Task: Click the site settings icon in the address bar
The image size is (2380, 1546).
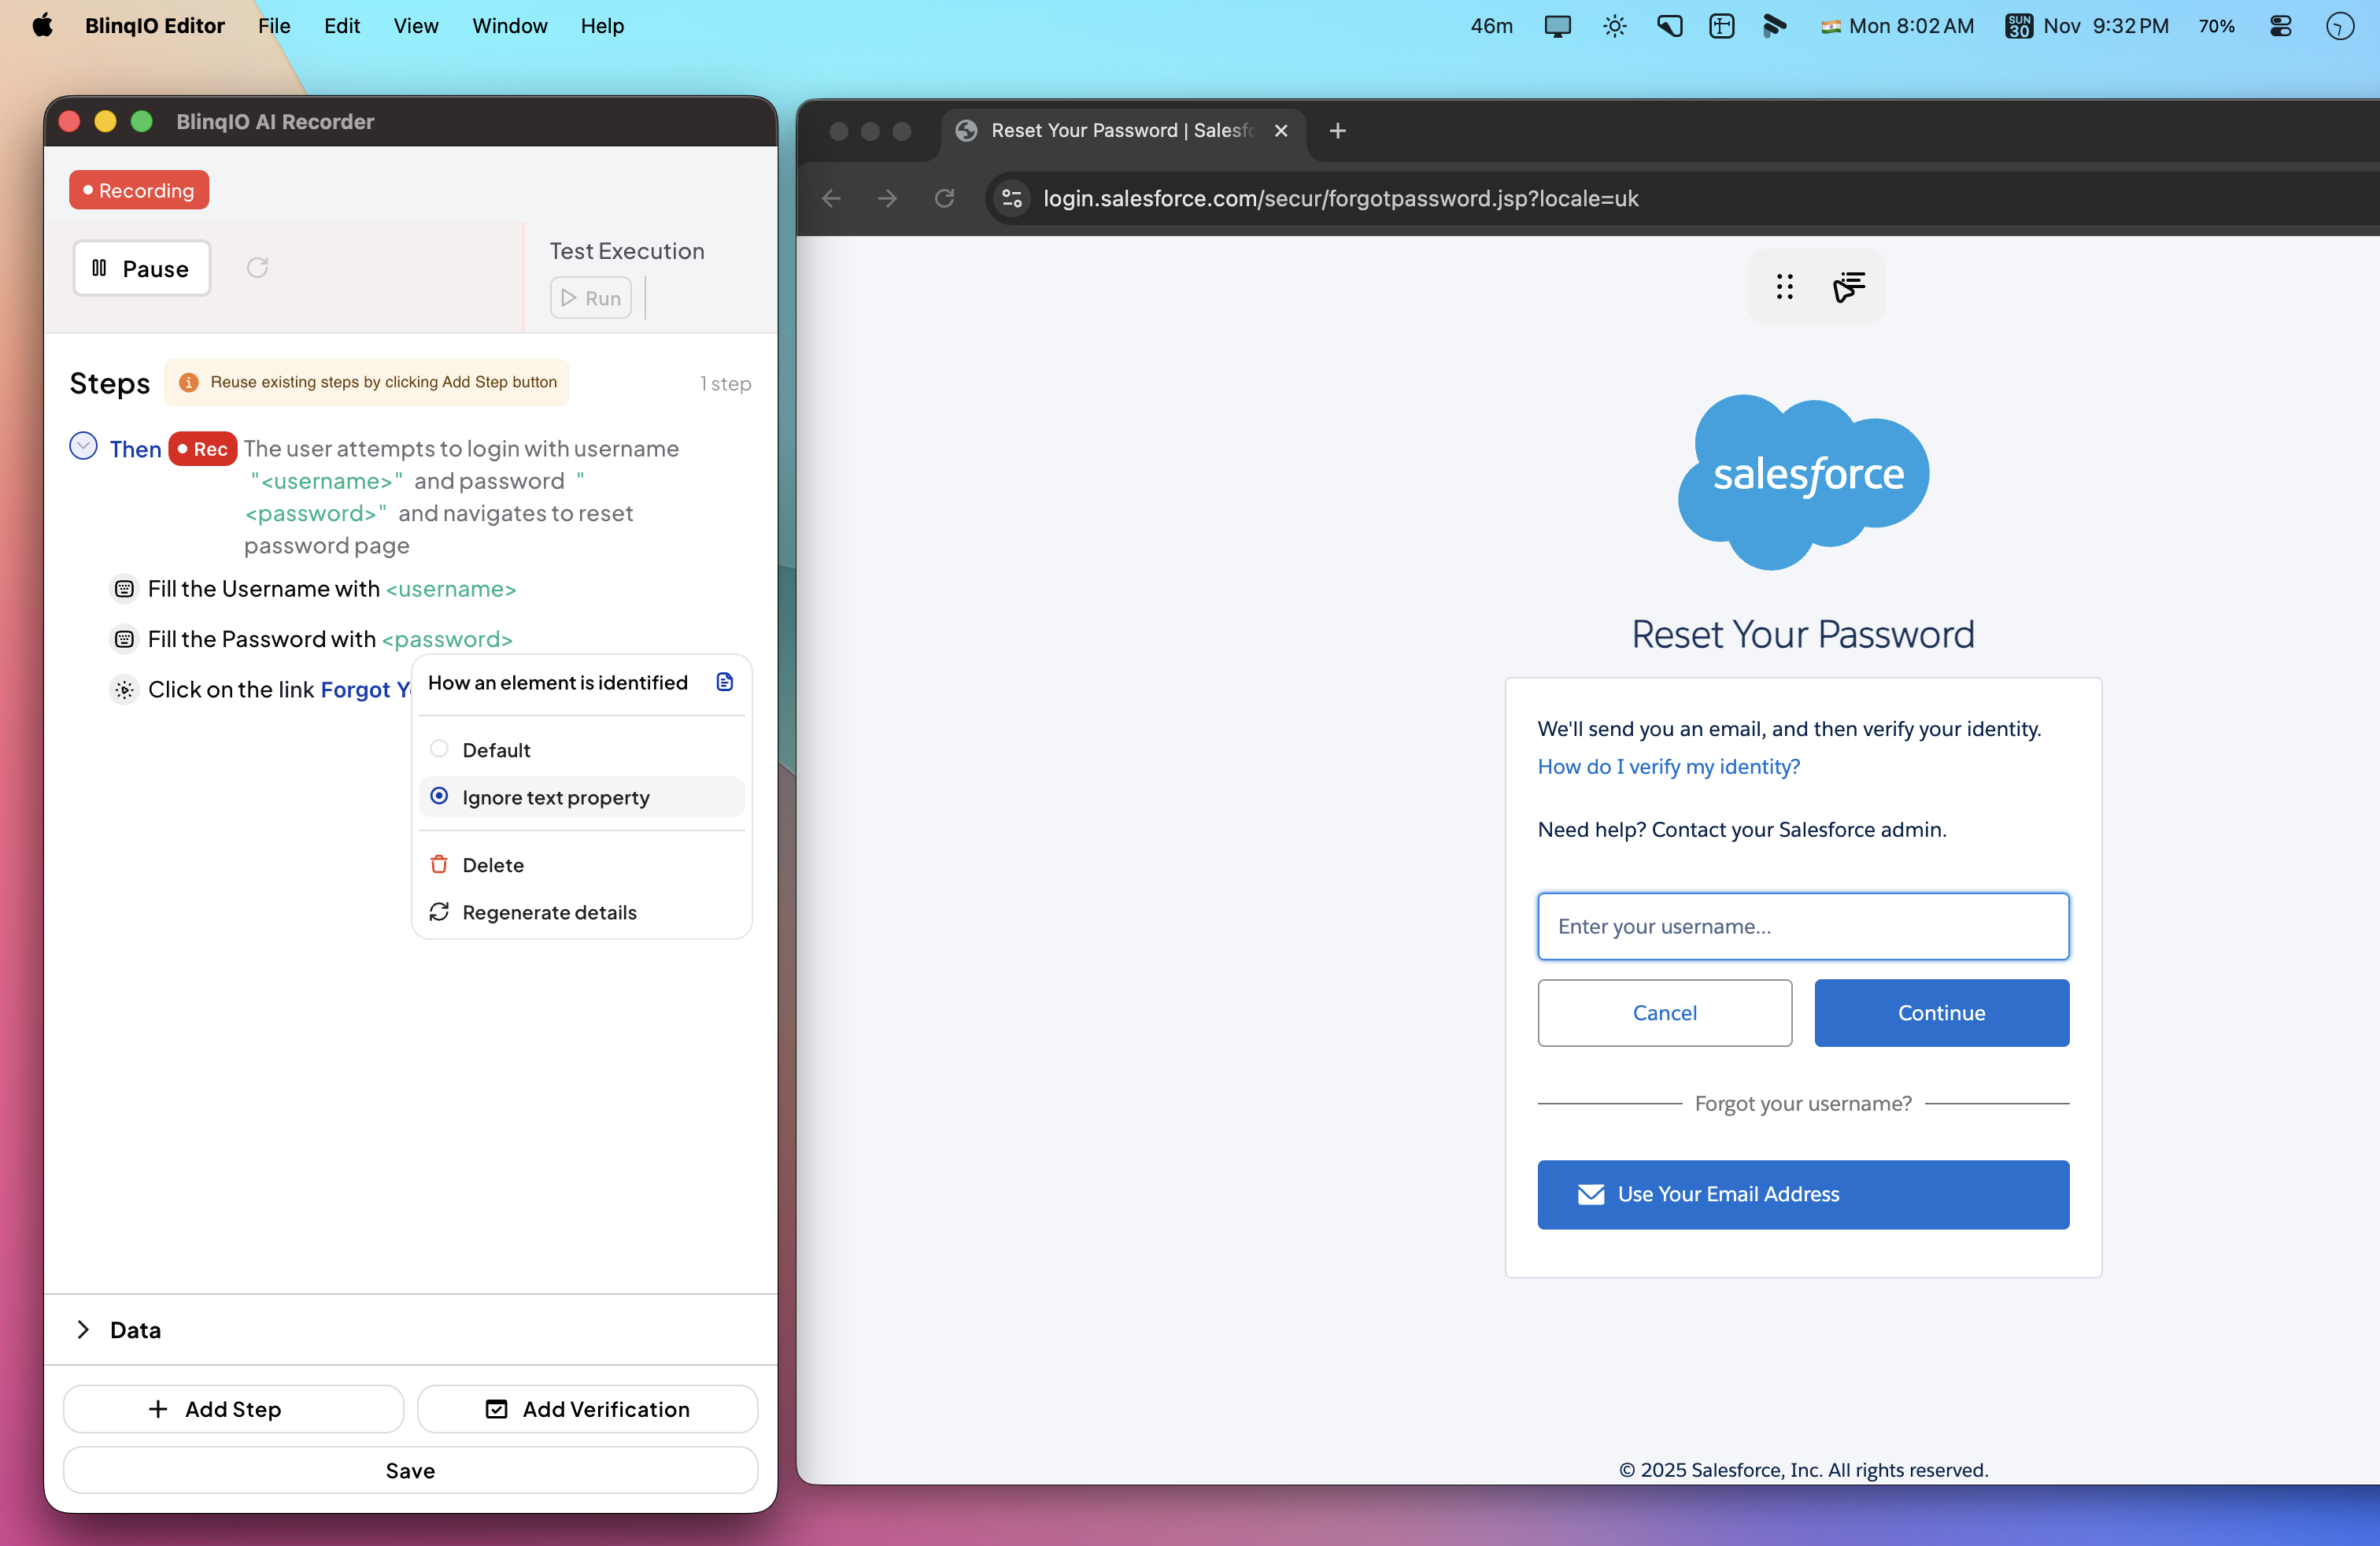Action: pyautogui.click(x=1012, y=198)
